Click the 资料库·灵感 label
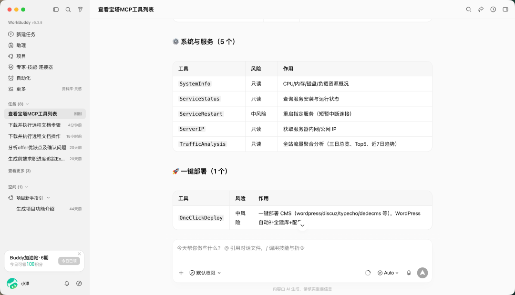Viewport: 515px width, 295px height. [x=72, y=89]
